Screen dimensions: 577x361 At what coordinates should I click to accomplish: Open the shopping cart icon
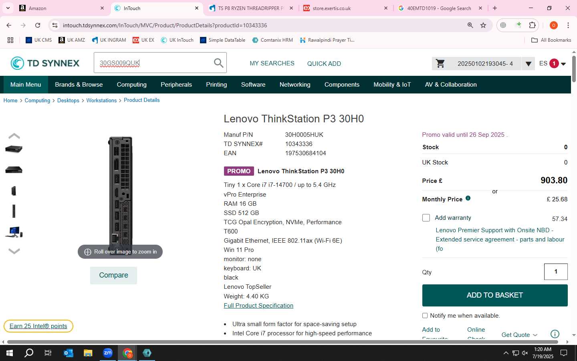tap(440, 63)
